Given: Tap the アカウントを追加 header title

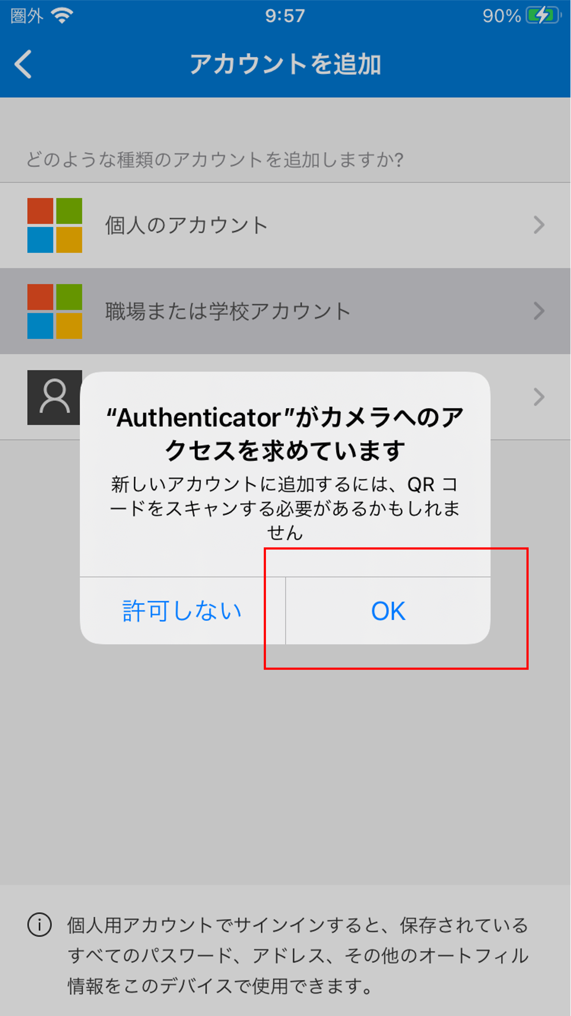Looking at the screenshot, I should pyautogui.click(x=285, y=64).
